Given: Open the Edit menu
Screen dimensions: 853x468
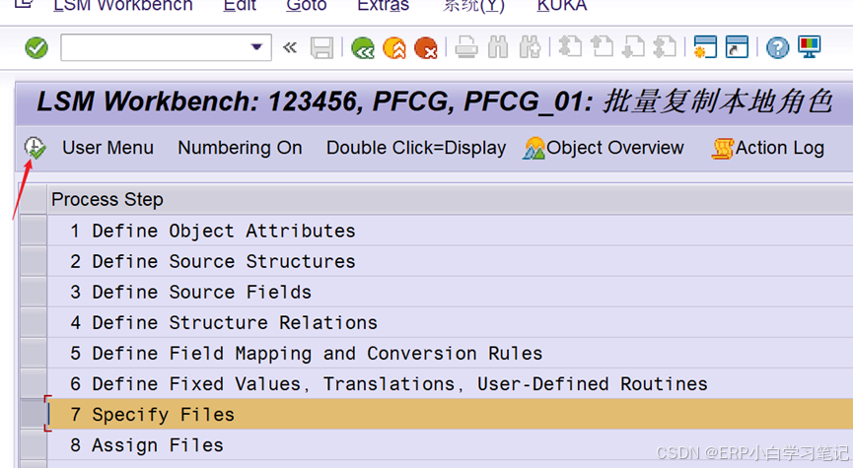Looking at the screenshot, I should [240, 6].
